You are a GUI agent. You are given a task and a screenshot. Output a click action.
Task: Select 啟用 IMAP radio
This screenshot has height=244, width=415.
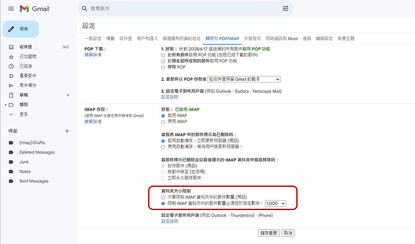[163, 116]
